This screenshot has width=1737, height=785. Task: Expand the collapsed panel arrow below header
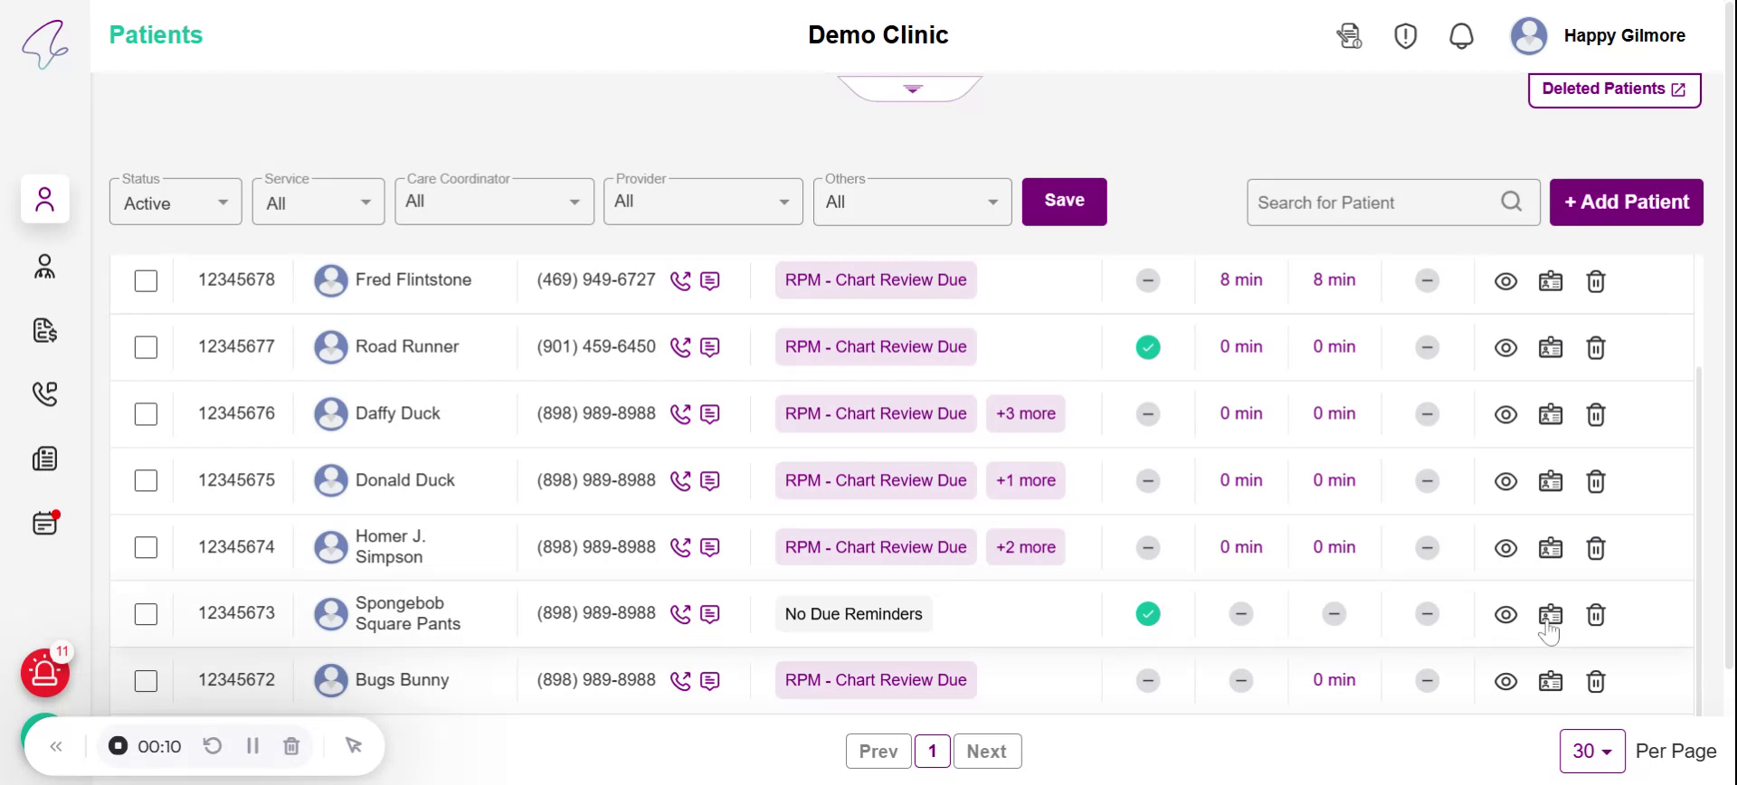point(912,89)
